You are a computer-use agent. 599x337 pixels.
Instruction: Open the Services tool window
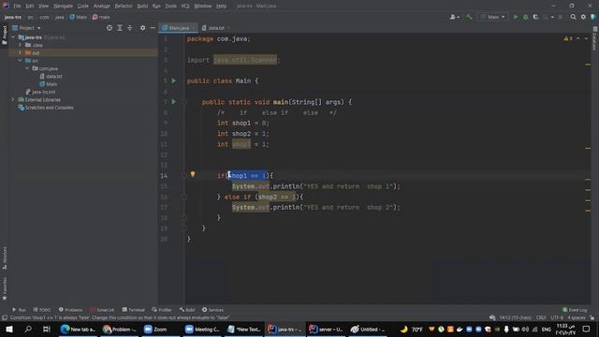(212, 310)
